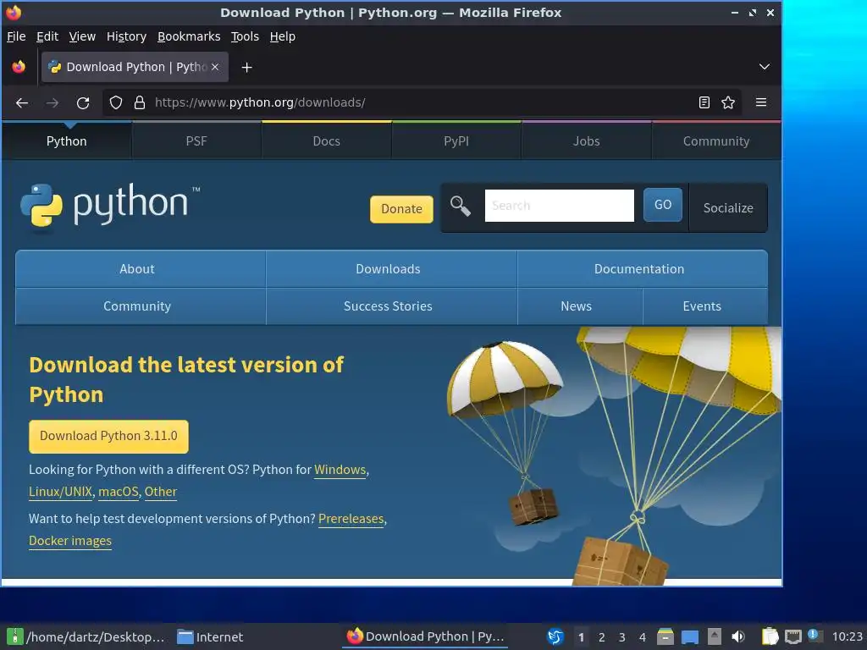Click the yellow Donate button
867x650 pixels.
(401, 209)
